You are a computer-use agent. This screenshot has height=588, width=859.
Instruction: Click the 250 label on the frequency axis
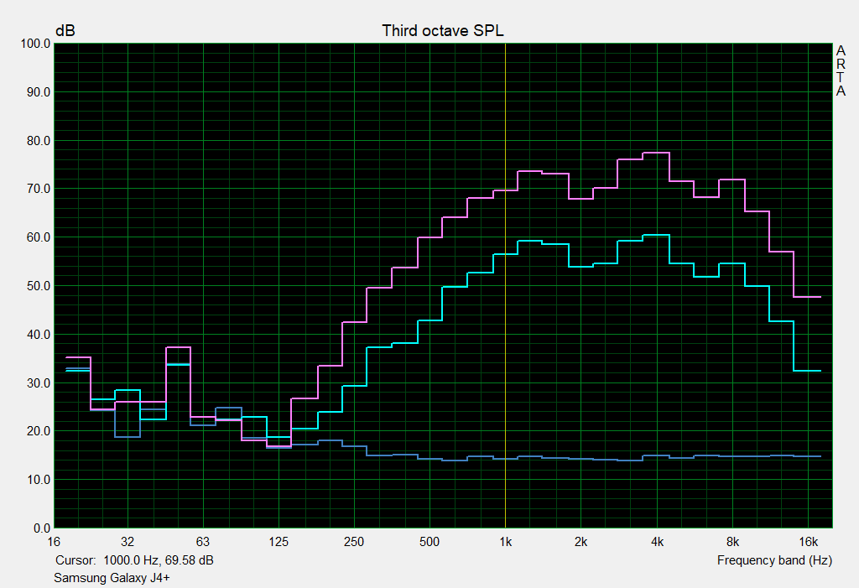coord(354,541)
